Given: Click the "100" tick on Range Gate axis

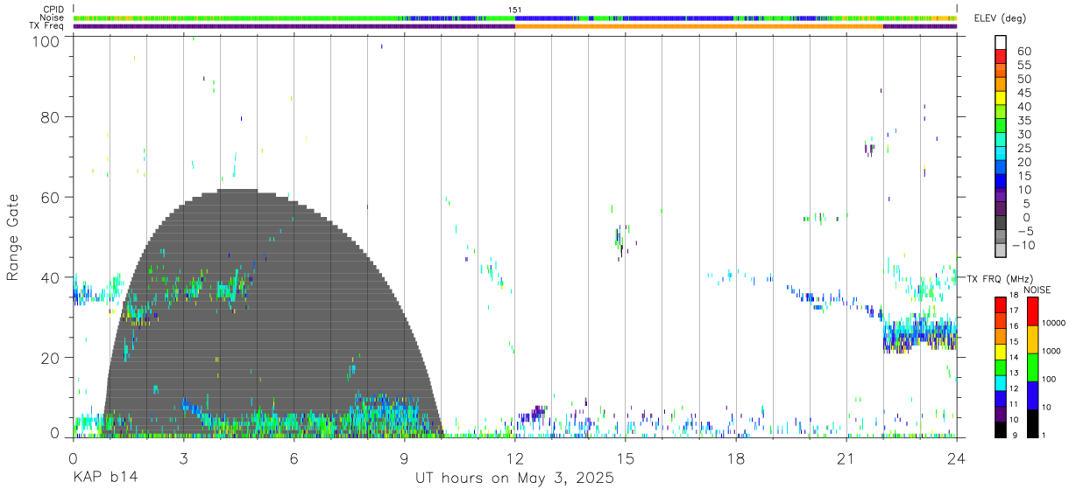Looking at the screenshot, I should pos(47,41).
